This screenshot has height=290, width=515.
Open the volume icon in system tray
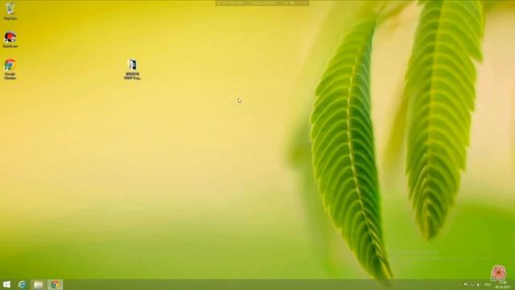(x=478, y=284)
